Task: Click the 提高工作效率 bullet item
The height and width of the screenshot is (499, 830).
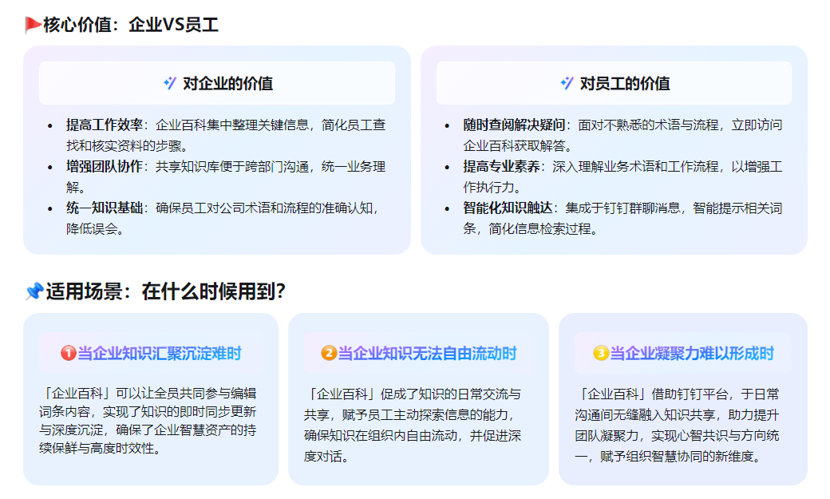Action: pyautogui.click(x=105, y=125)
